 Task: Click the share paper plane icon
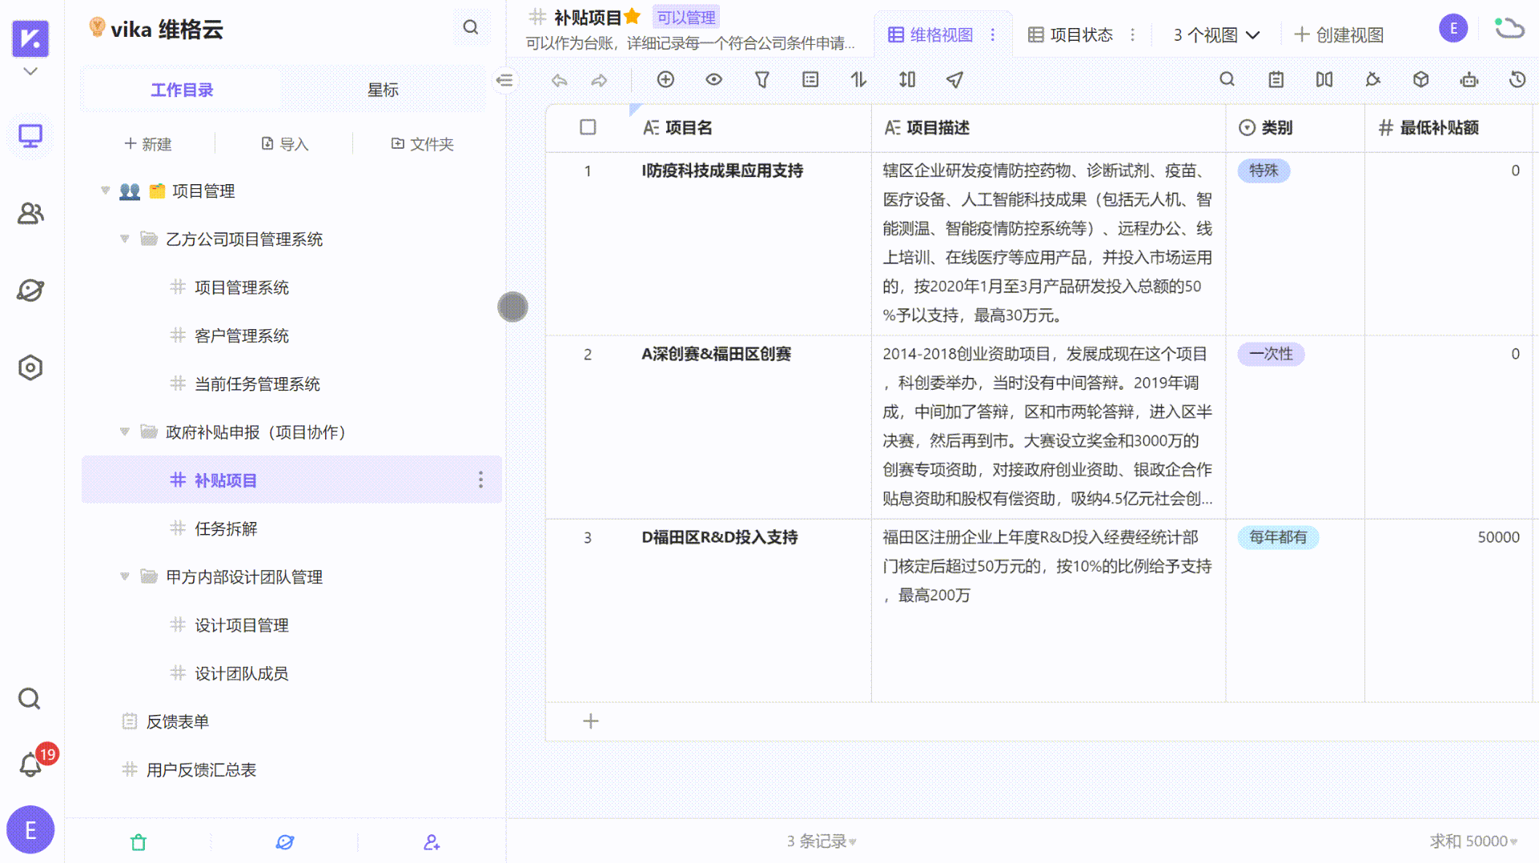[954, 80]
